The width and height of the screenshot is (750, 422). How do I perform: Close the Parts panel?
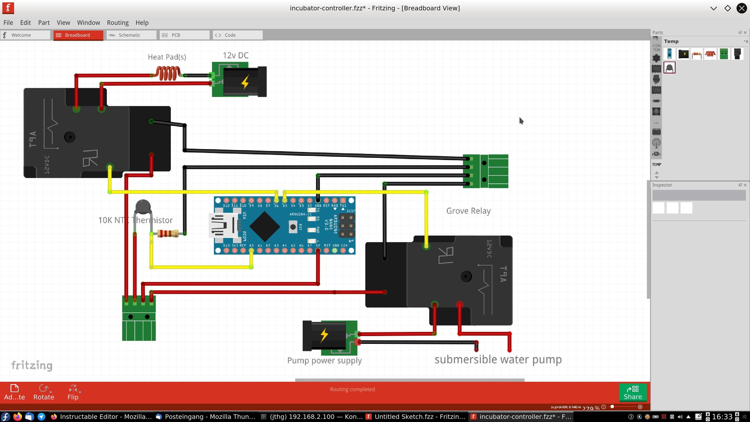point(745,33)
